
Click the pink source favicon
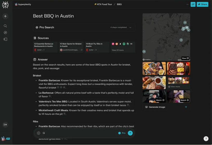pyautogui.click(x=113, y=44)
